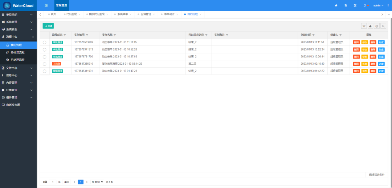
Task: Click the page number input field
Action: 53,182
